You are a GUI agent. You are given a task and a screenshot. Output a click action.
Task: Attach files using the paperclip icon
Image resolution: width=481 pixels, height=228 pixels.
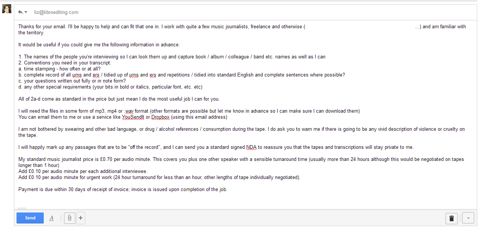point(69,218)
